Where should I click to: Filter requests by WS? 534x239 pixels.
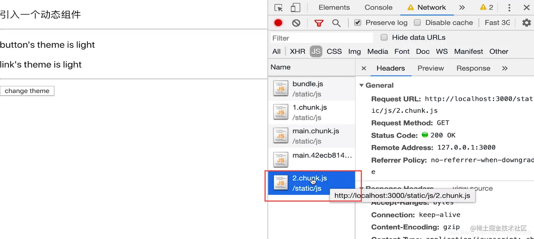pyautogui.click(x=442, y=52)
